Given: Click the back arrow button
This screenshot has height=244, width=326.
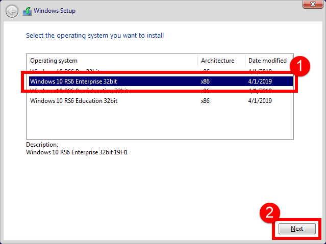Looking at the screenshot, I should pos(12,11).
